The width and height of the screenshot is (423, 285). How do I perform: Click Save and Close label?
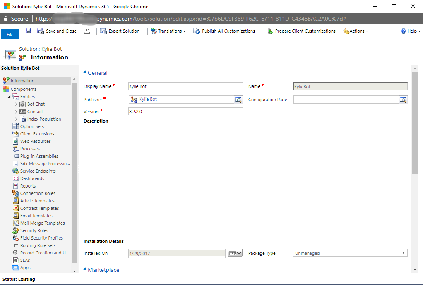[61, 31]
